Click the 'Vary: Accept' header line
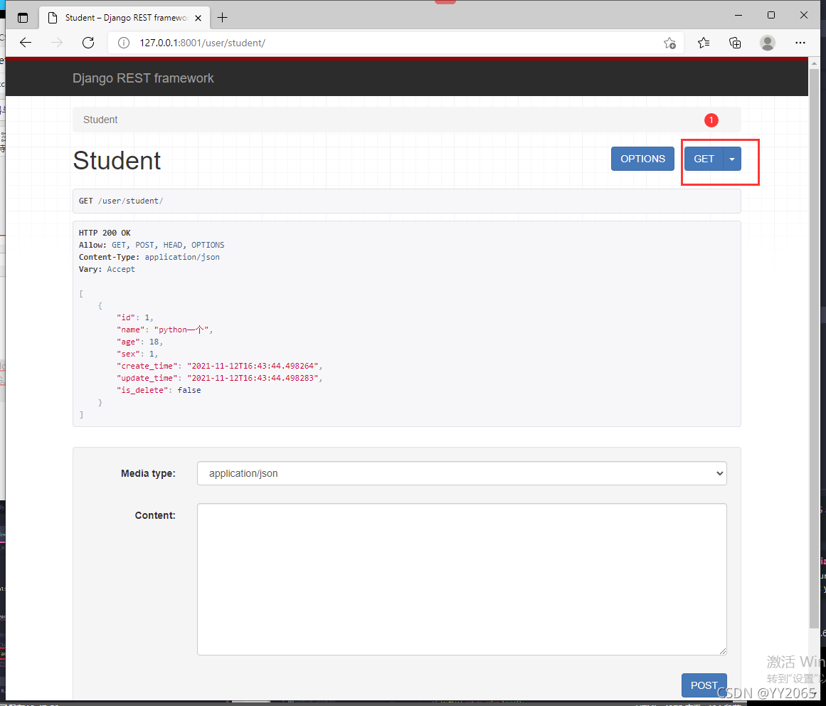Screen dimensions: 826x706 (107, 269)
